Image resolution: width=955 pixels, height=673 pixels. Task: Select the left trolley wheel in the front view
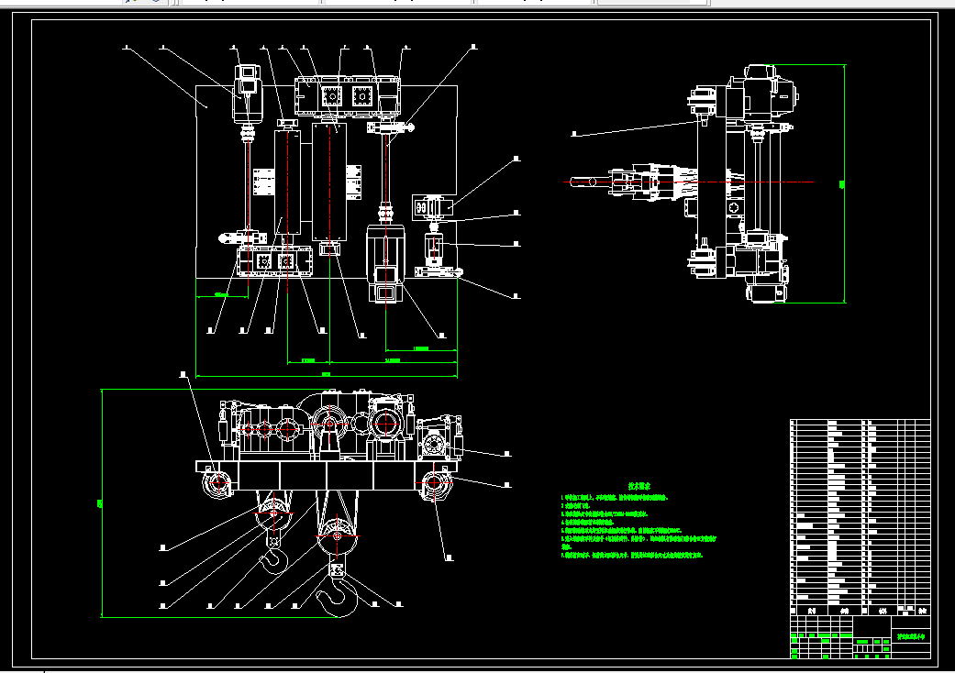pos(218,484)
